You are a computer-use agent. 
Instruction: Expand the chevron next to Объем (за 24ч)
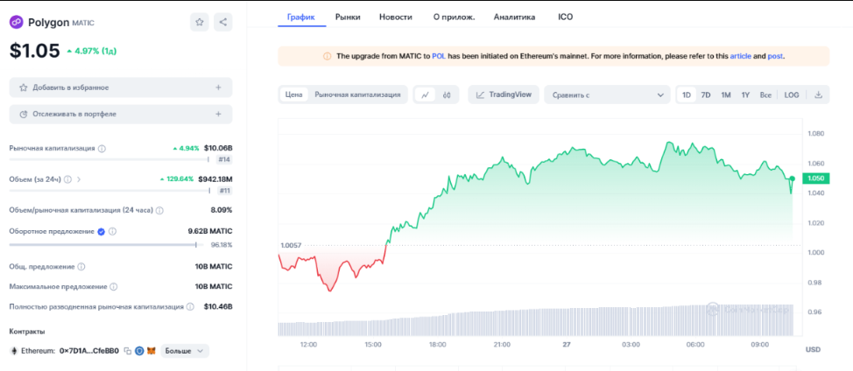coord(79,178)
